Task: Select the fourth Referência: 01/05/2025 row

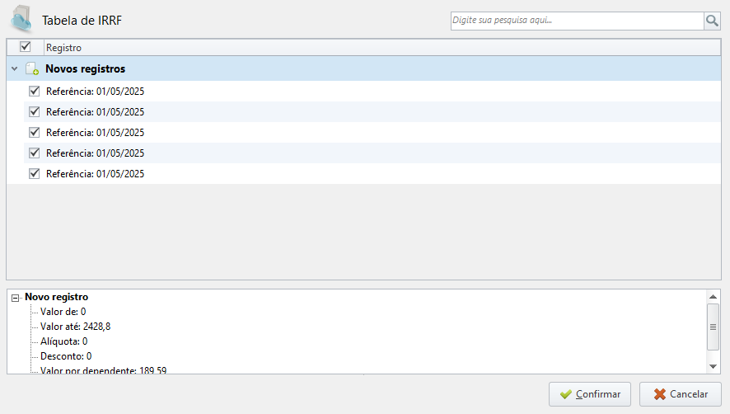Action: pyautogui.click(x=372, y=153)
